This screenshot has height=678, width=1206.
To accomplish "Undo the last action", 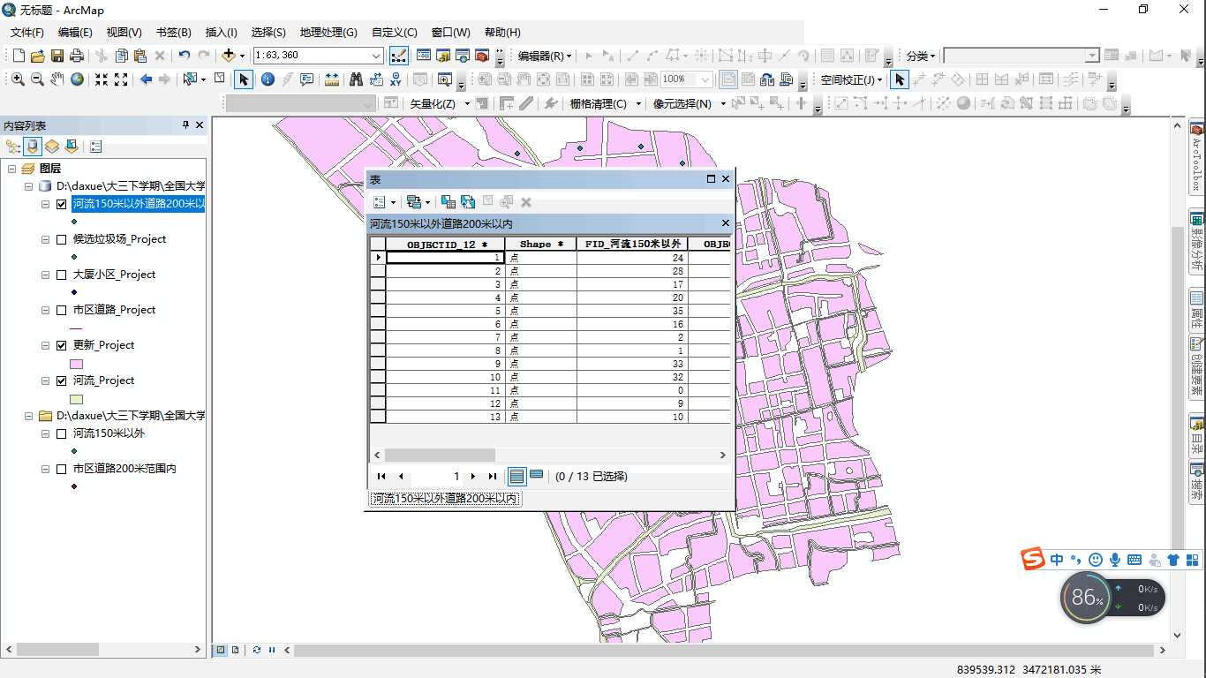I will pos(184,56).
